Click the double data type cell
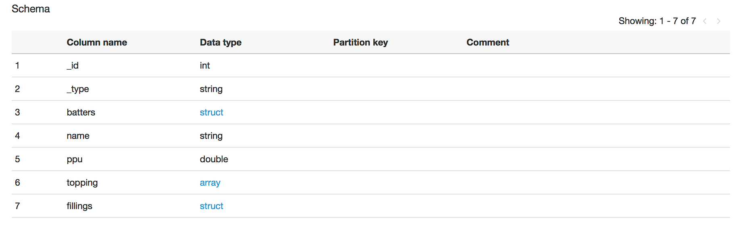The width and height of the screenshot is (741, 238). tap(214, 159)
